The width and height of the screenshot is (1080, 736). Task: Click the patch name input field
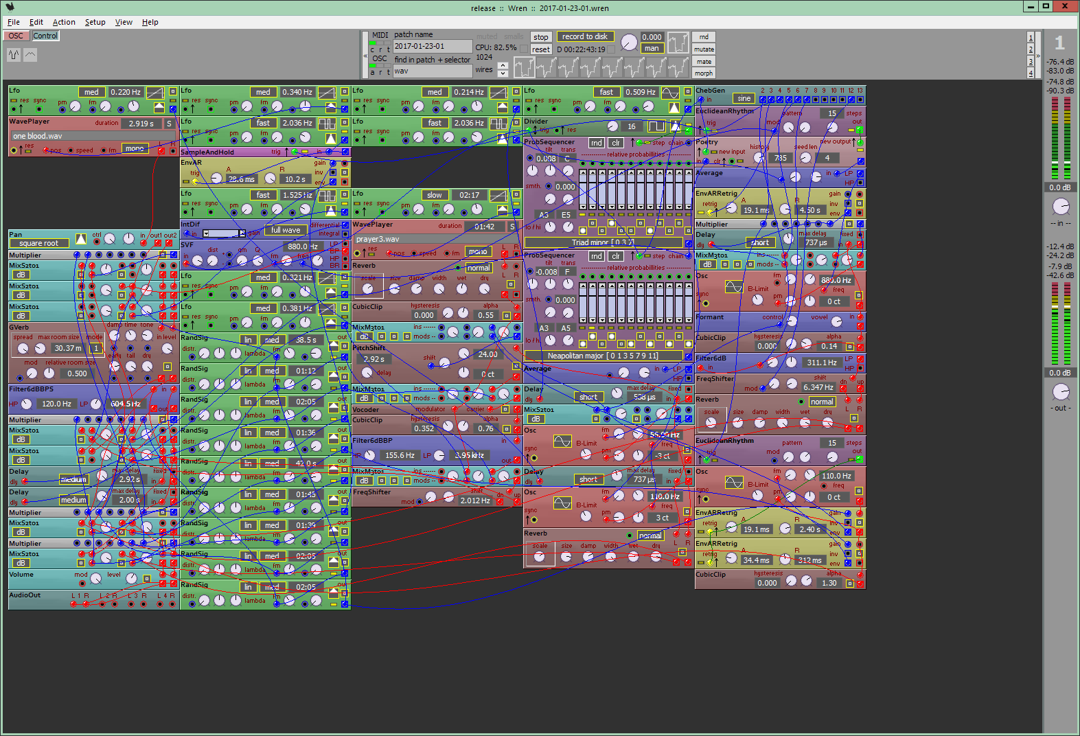[x=433, y=46]
